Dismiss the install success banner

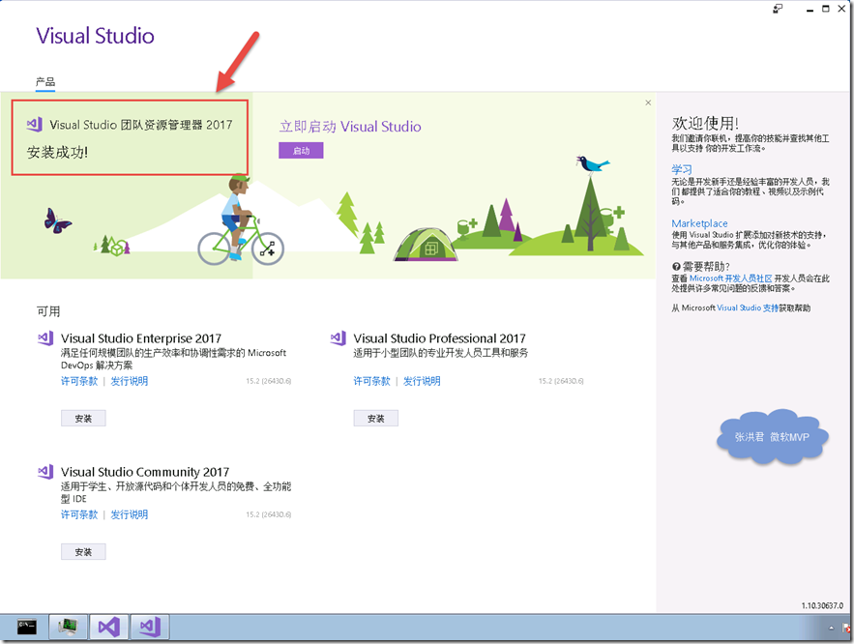click(x=648, y=102)
